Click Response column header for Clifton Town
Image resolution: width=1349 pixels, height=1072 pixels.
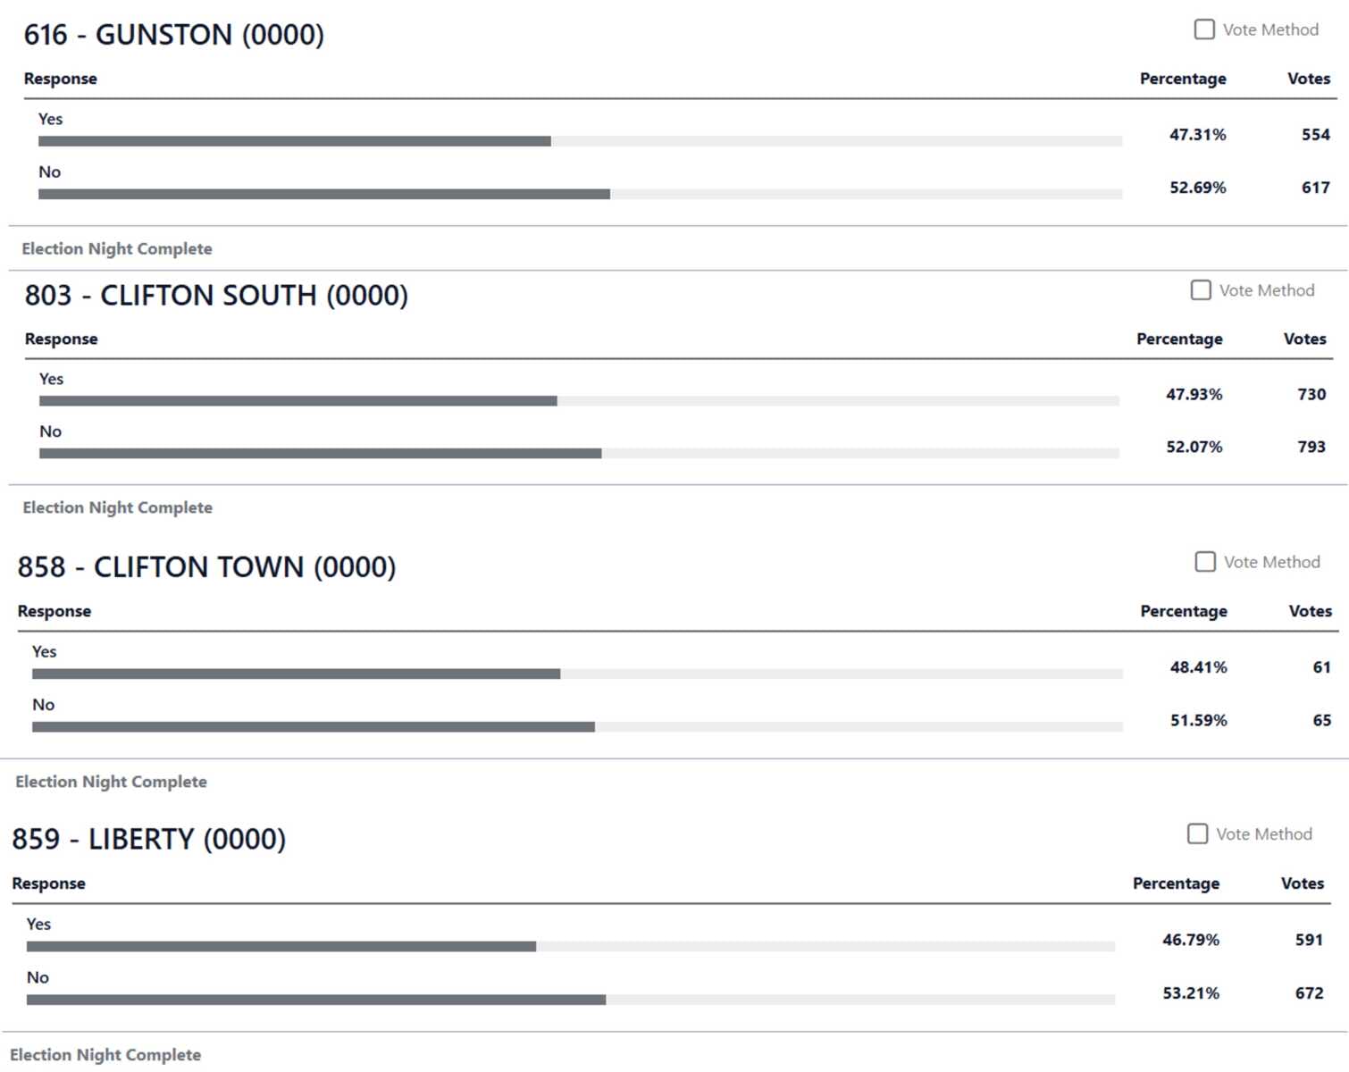[x=54, y=611]
